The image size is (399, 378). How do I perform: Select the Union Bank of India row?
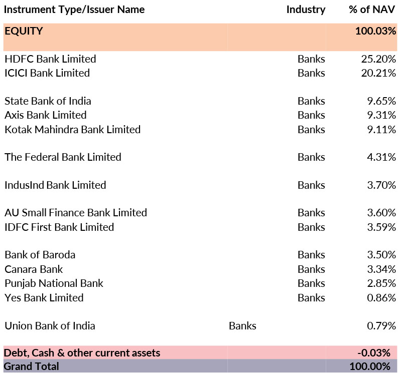coord(50,326)
